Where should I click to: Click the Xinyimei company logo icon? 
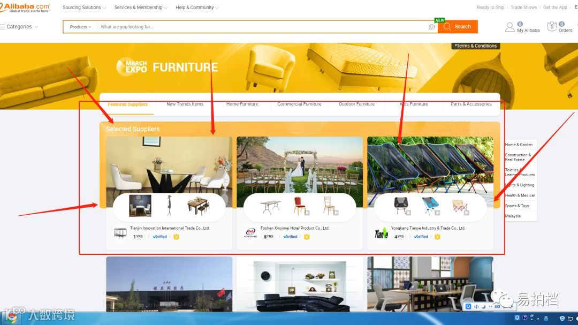[250, 233]
